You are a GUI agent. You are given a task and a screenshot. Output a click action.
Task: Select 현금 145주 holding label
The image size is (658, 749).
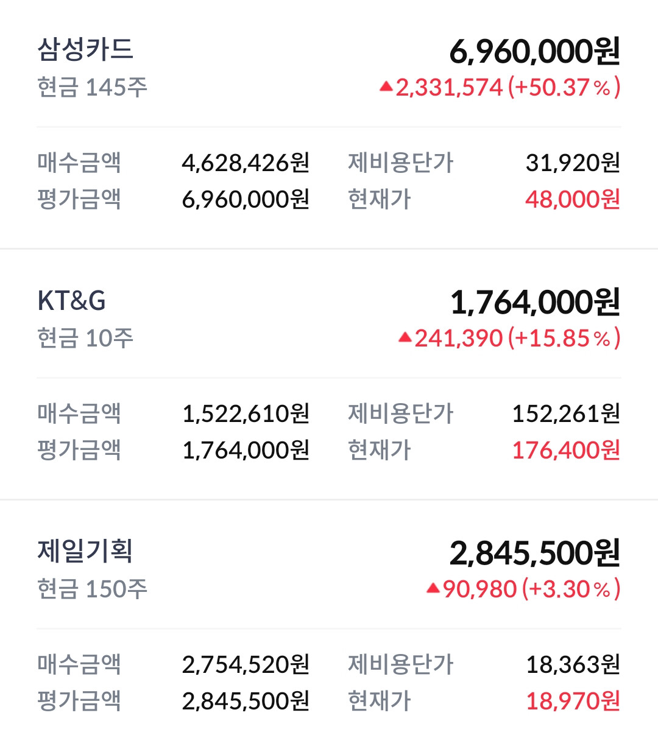point(92,87)
